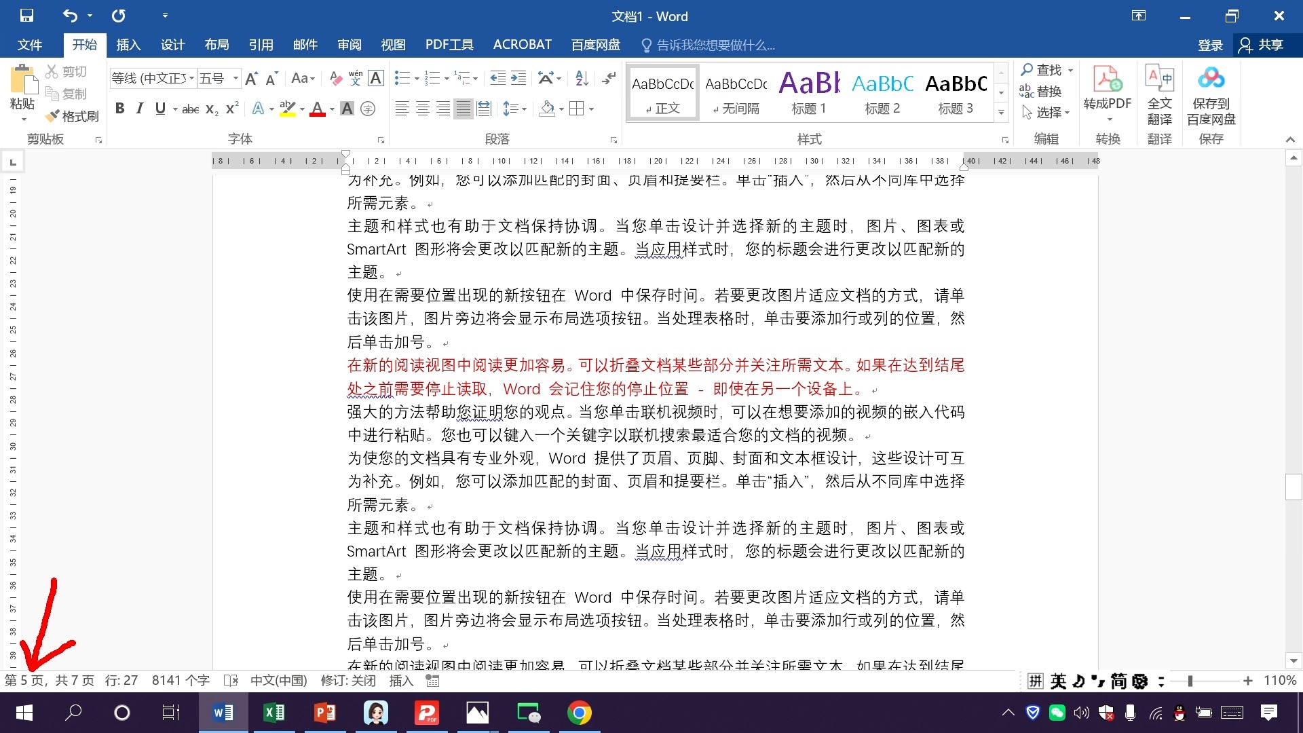
Task: Collapse the ribbon chevron
Action: click(x=1290, y=139)
